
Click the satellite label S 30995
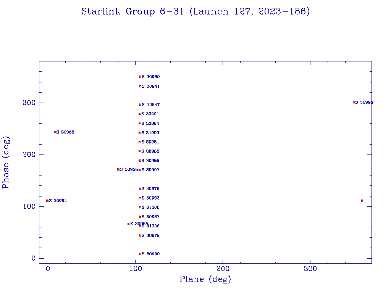364,102
